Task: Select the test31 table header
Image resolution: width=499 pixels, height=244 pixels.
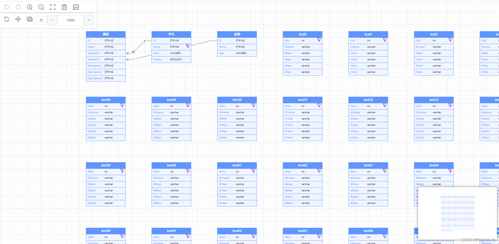Action: [303, 100]
